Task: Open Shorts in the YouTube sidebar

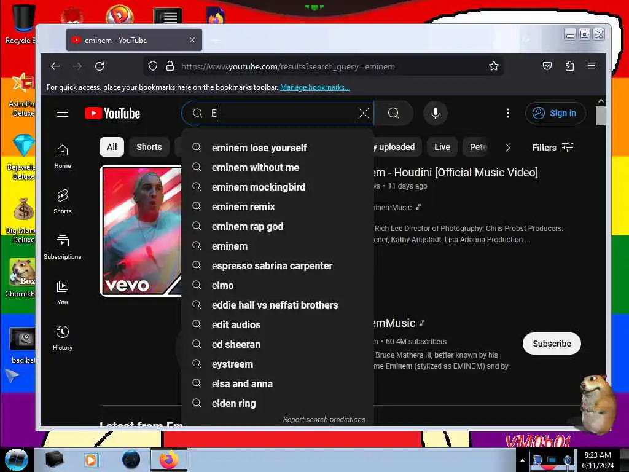Action: (x=63, y=202)
